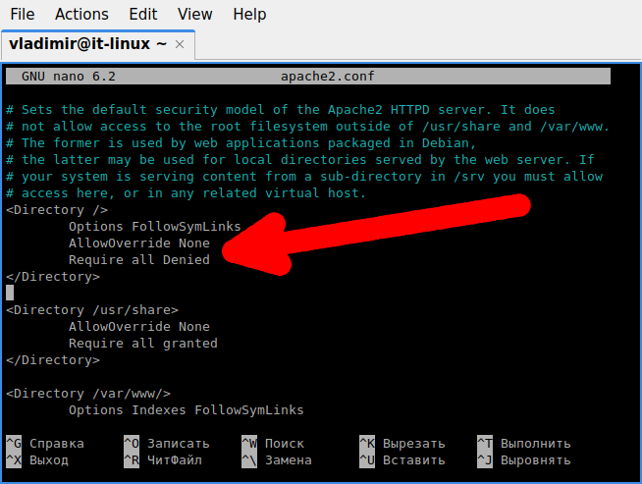The image size is (642, 484).
Task: Open the View menu
Action: 195,15
